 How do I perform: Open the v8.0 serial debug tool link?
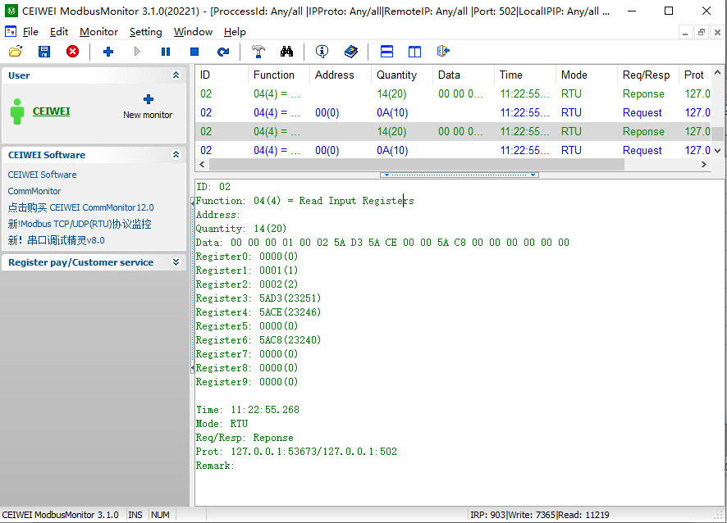tap(56, 240)
